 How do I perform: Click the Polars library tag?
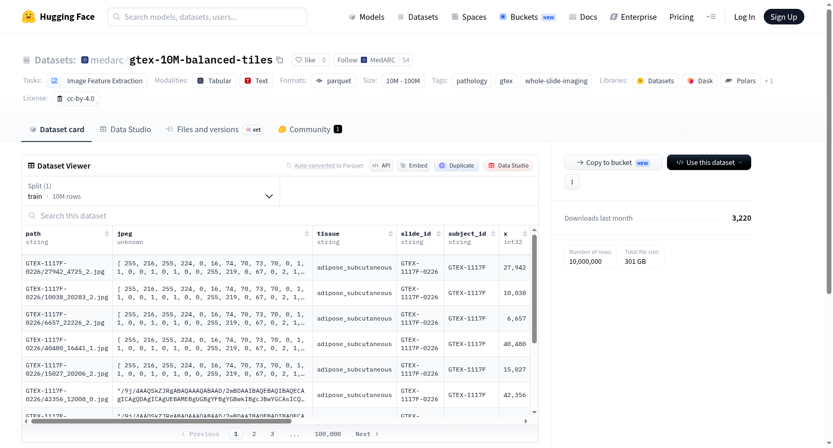pos(740,81)
